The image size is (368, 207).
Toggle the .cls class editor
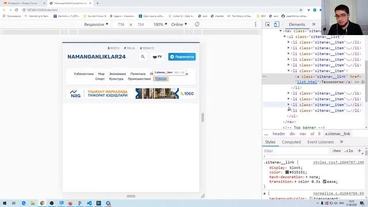(348, 151)
